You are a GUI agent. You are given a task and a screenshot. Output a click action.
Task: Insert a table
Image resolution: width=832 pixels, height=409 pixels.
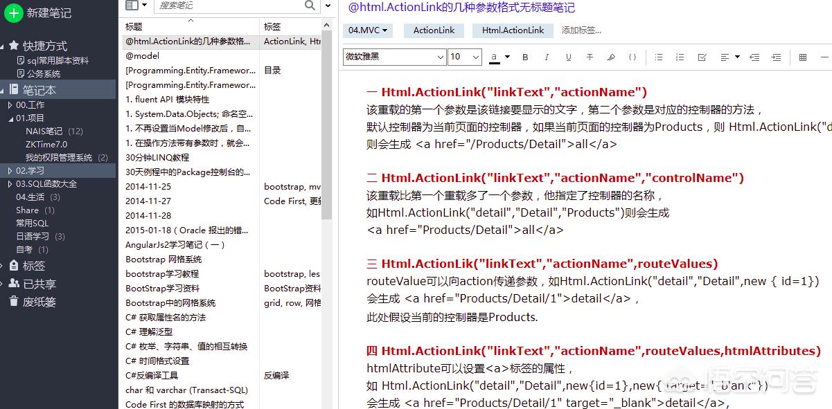coord(803,57)
